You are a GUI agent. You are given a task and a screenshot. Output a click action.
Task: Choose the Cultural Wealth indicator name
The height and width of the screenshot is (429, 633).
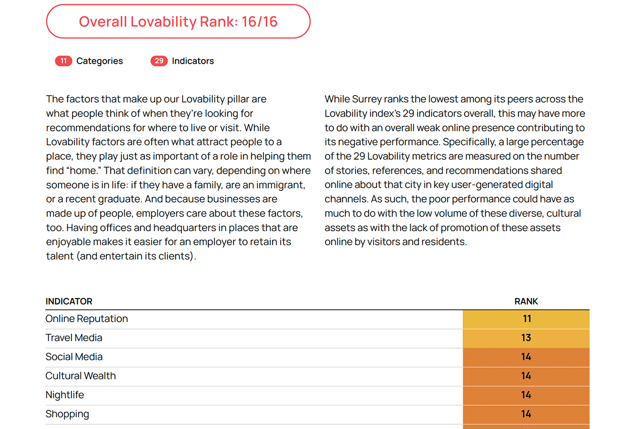point(81,376)
